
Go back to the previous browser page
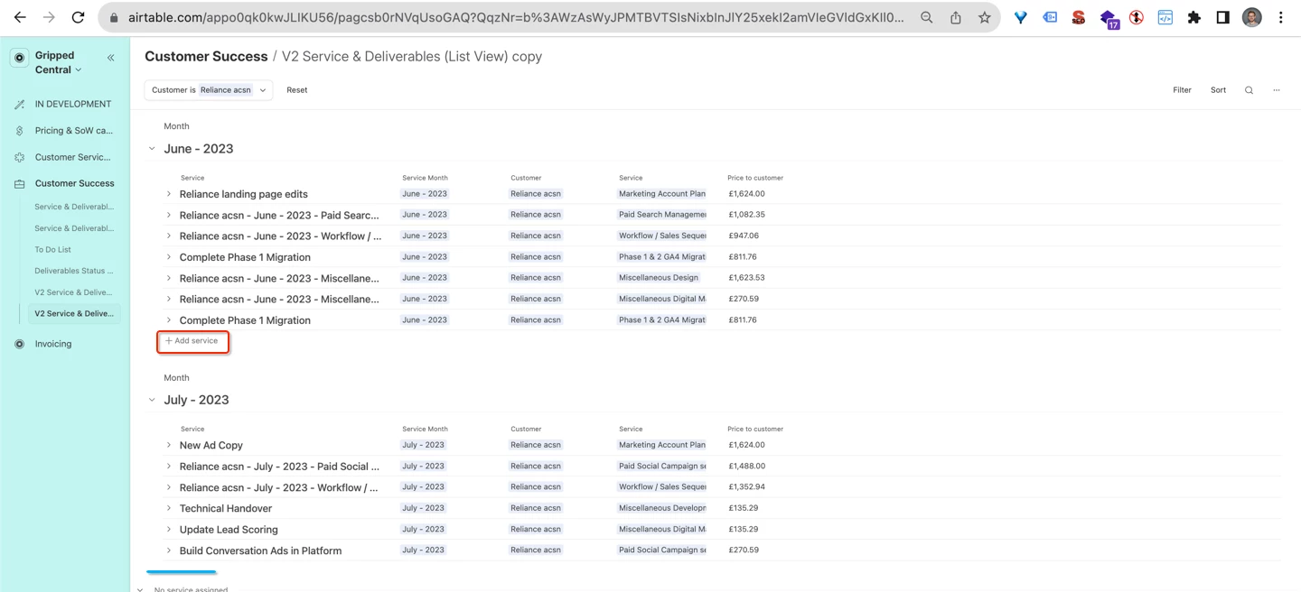click(x=20, y=17)
